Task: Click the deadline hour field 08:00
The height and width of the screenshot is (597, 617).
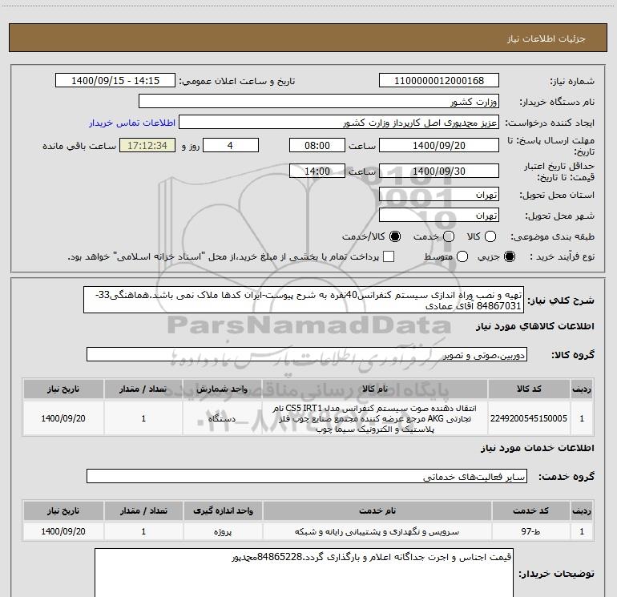Action: point(317,145)
